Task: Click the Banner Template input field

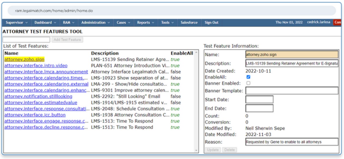Action: pyautogui.click(x=292, y=91)
